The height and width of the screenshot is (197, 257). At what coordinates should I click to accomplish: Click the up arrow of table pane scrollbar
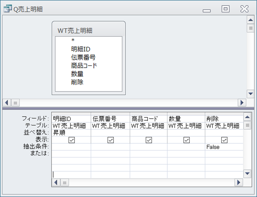click(250, 20)
